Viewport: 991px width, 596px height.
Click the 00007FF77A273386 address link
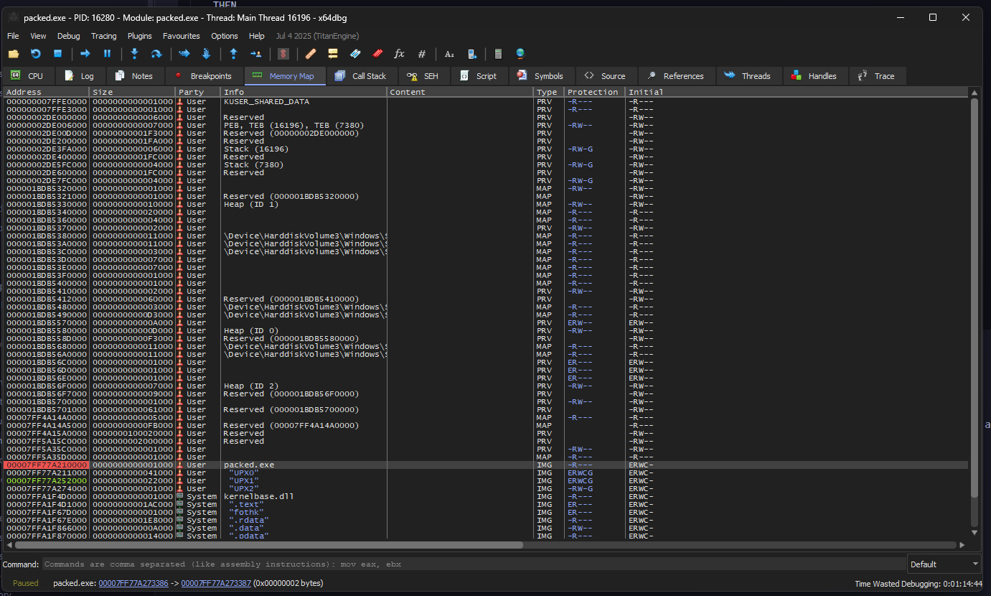tap(133, 583)
